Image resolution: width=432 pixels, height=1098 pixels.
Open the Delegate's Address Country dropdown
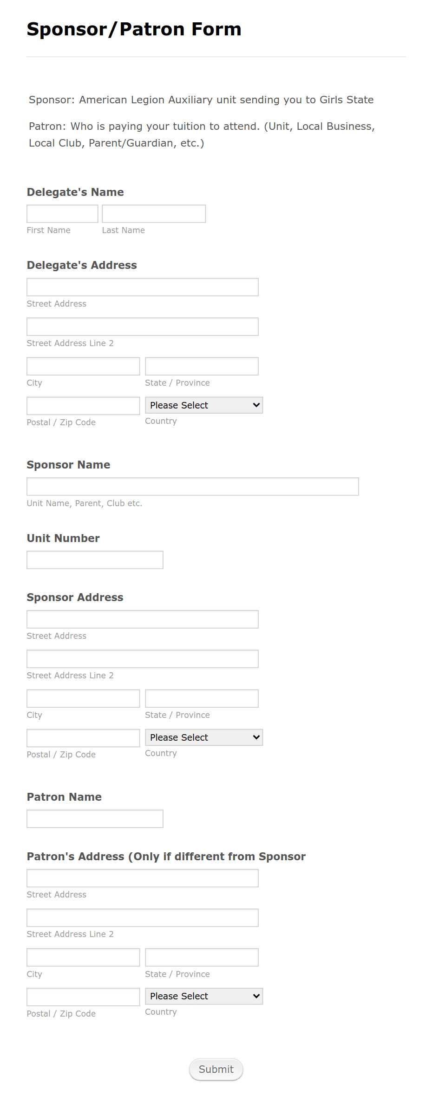204,405
